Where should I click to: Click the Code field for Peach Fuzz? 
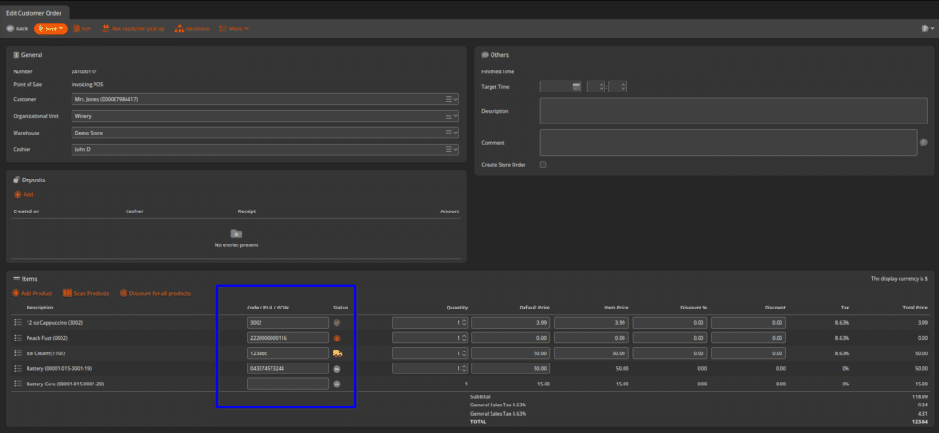[x=287, y=338]
